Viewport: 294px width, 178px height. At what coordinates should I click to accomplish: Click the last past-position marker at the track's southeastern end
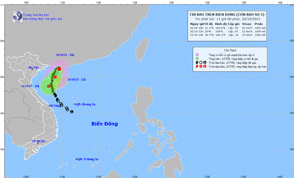click(72, 112)
